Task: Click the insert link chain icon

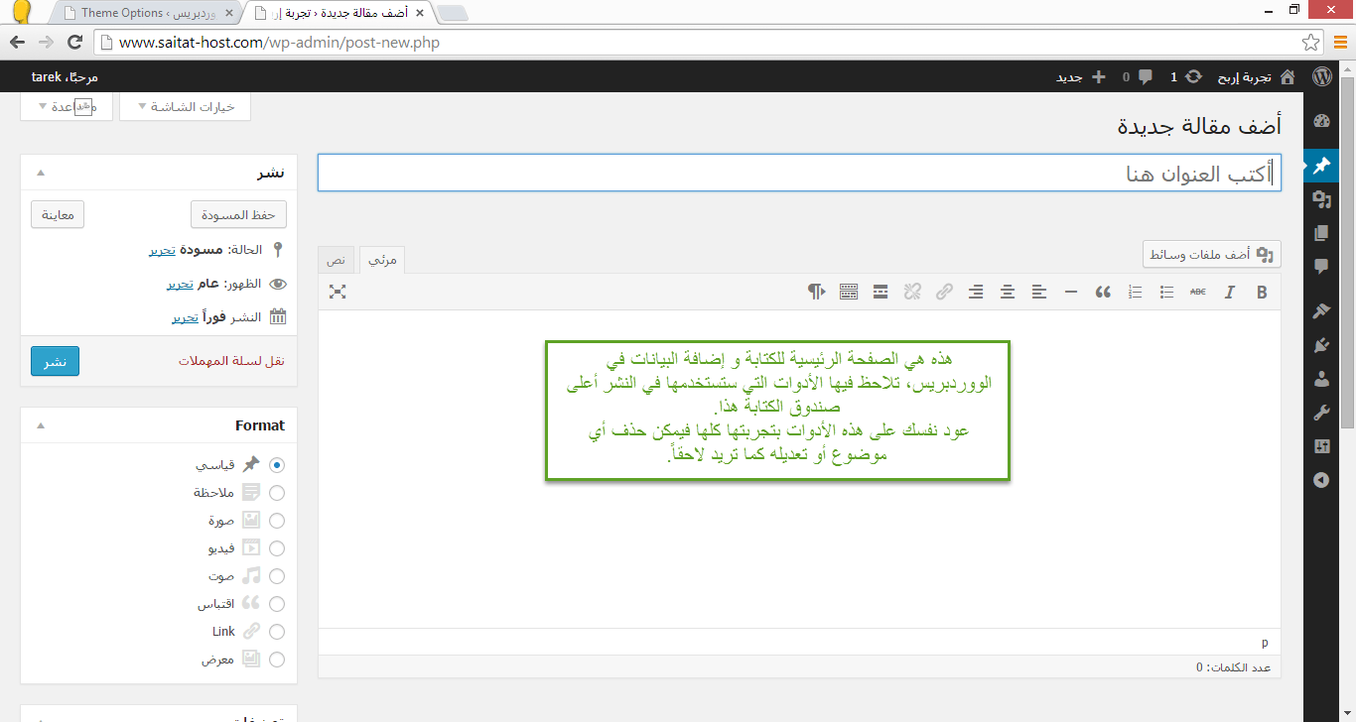Action: click(x=944, y=292)
